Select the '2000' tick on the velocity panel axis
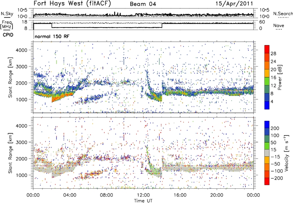This screenshot has width=293, height=203. point(21,159)
